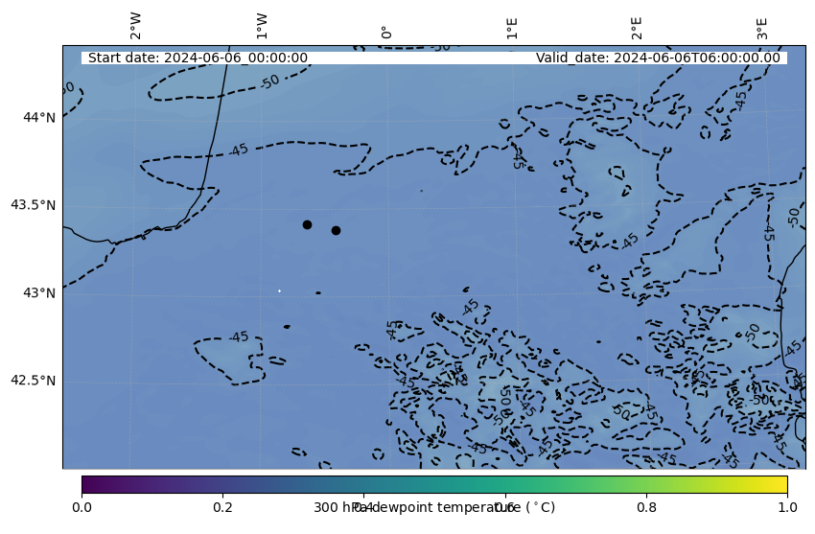815x534 pixels.
Task: Click the Valid_date 2024-06-06T06:00:00.00 label
Action: [658, 58]
